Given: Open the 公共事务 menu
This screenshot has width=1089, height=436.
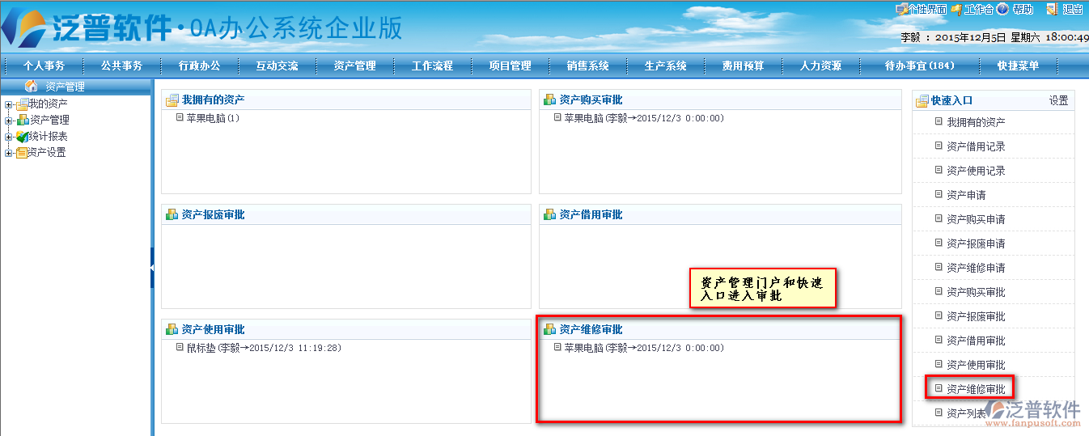Looking at the screenshot, I should click(x=121, y=66).
